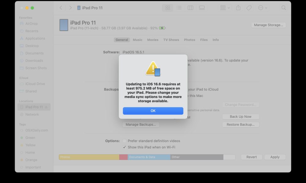Image resolution: width=306 pixels, height=183 pixels.
Task: Click the Manage Storage button
Action: click(x=269, y=25)
